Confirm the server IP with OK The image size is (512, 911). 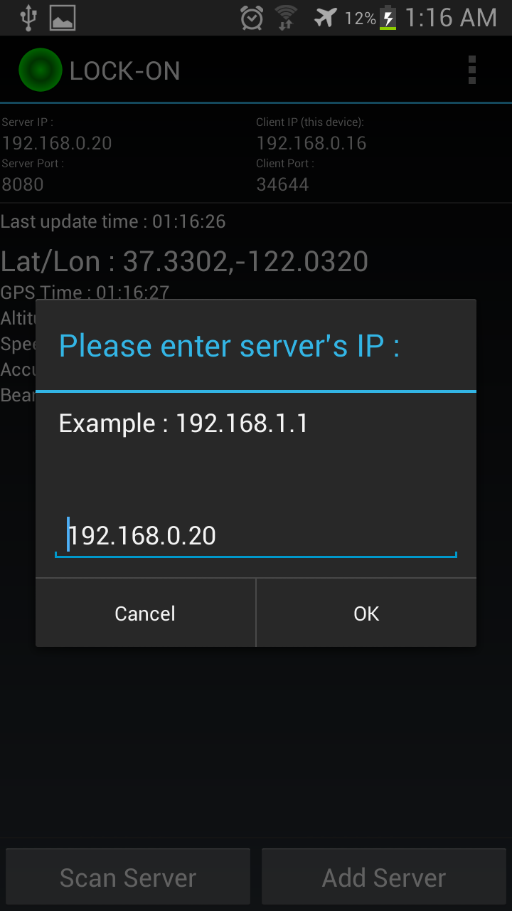coord(366,613)
